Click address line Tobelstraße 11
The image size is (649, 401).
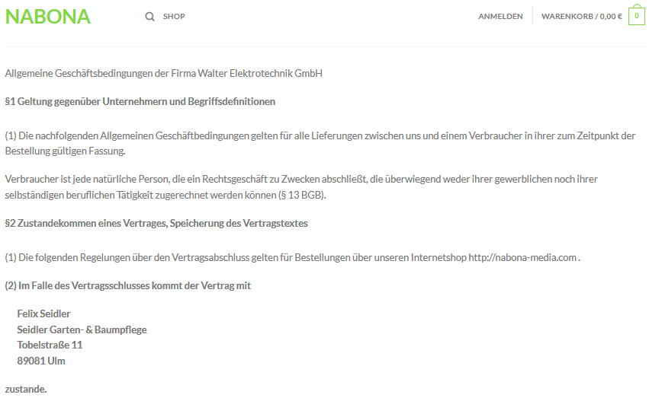(50, 345)
